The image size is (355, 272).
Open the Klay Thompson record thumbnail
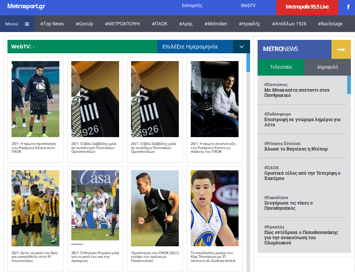pyautogui.click(x=215, y=208)
